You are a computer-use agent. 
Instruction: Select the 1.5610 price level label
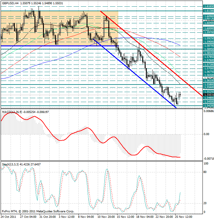click(209, 81)
